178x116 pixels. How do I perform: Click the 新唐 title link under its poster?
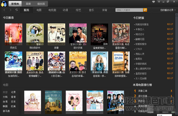(x=56, y=48)
